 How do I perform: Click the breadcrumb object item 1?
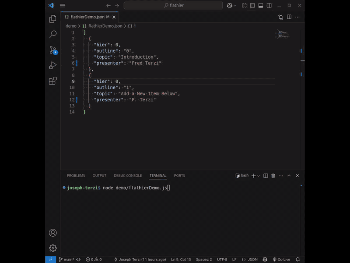132,26
